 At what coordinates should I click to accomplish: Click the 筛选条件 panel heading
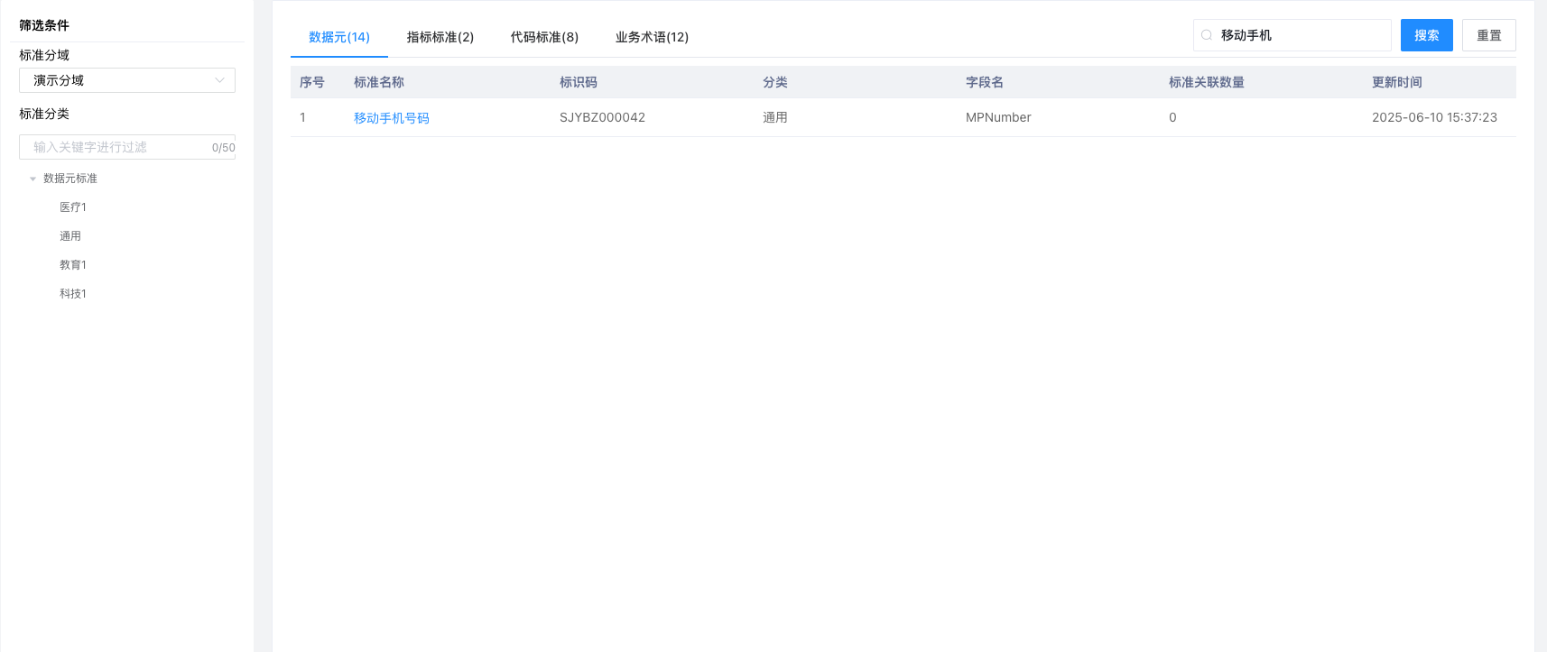pyautogui.click(x=44, y=25)
